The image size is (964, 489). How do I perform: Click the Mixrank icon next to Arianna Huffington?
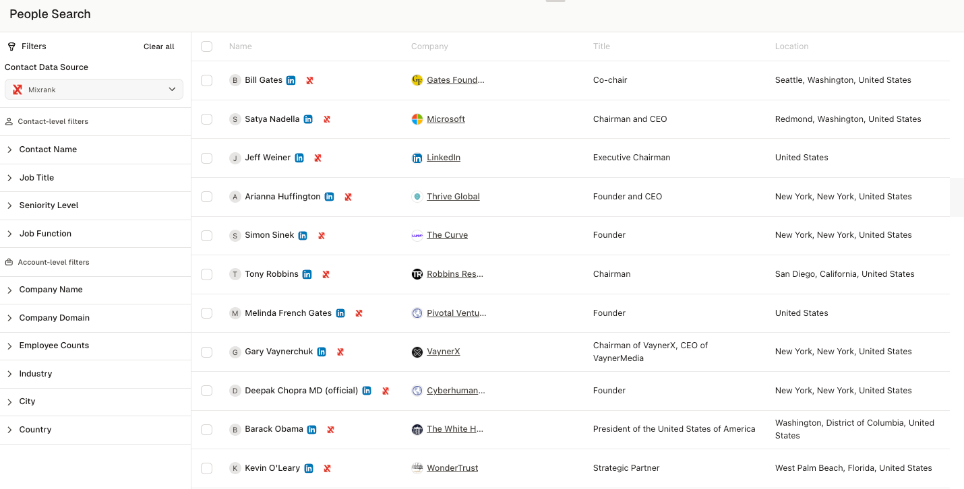(x=348, y=197)
